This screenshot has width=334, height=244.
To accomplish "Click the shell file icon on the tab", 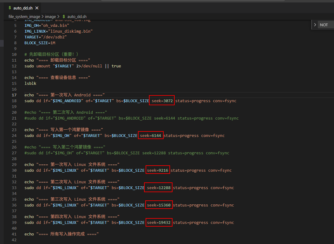I will pyautogui.click(x=10, y=8).
